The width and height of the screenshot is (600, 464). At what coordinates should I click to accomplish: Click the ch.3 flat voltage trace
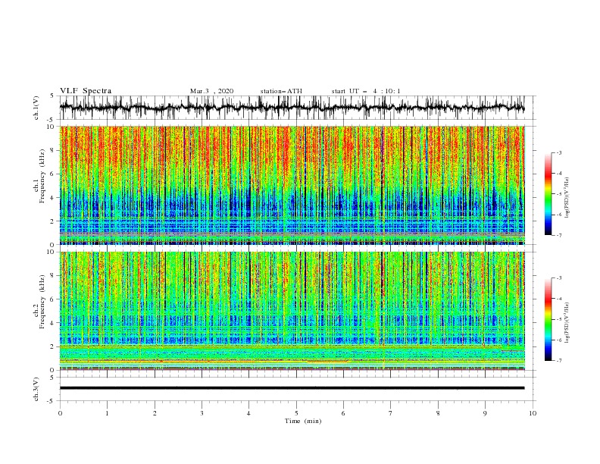pyautogui.click(x=292, y=388)
